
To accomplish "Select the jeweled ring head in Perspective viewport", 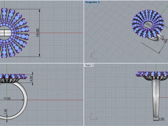I will click(x=148, y=24).
